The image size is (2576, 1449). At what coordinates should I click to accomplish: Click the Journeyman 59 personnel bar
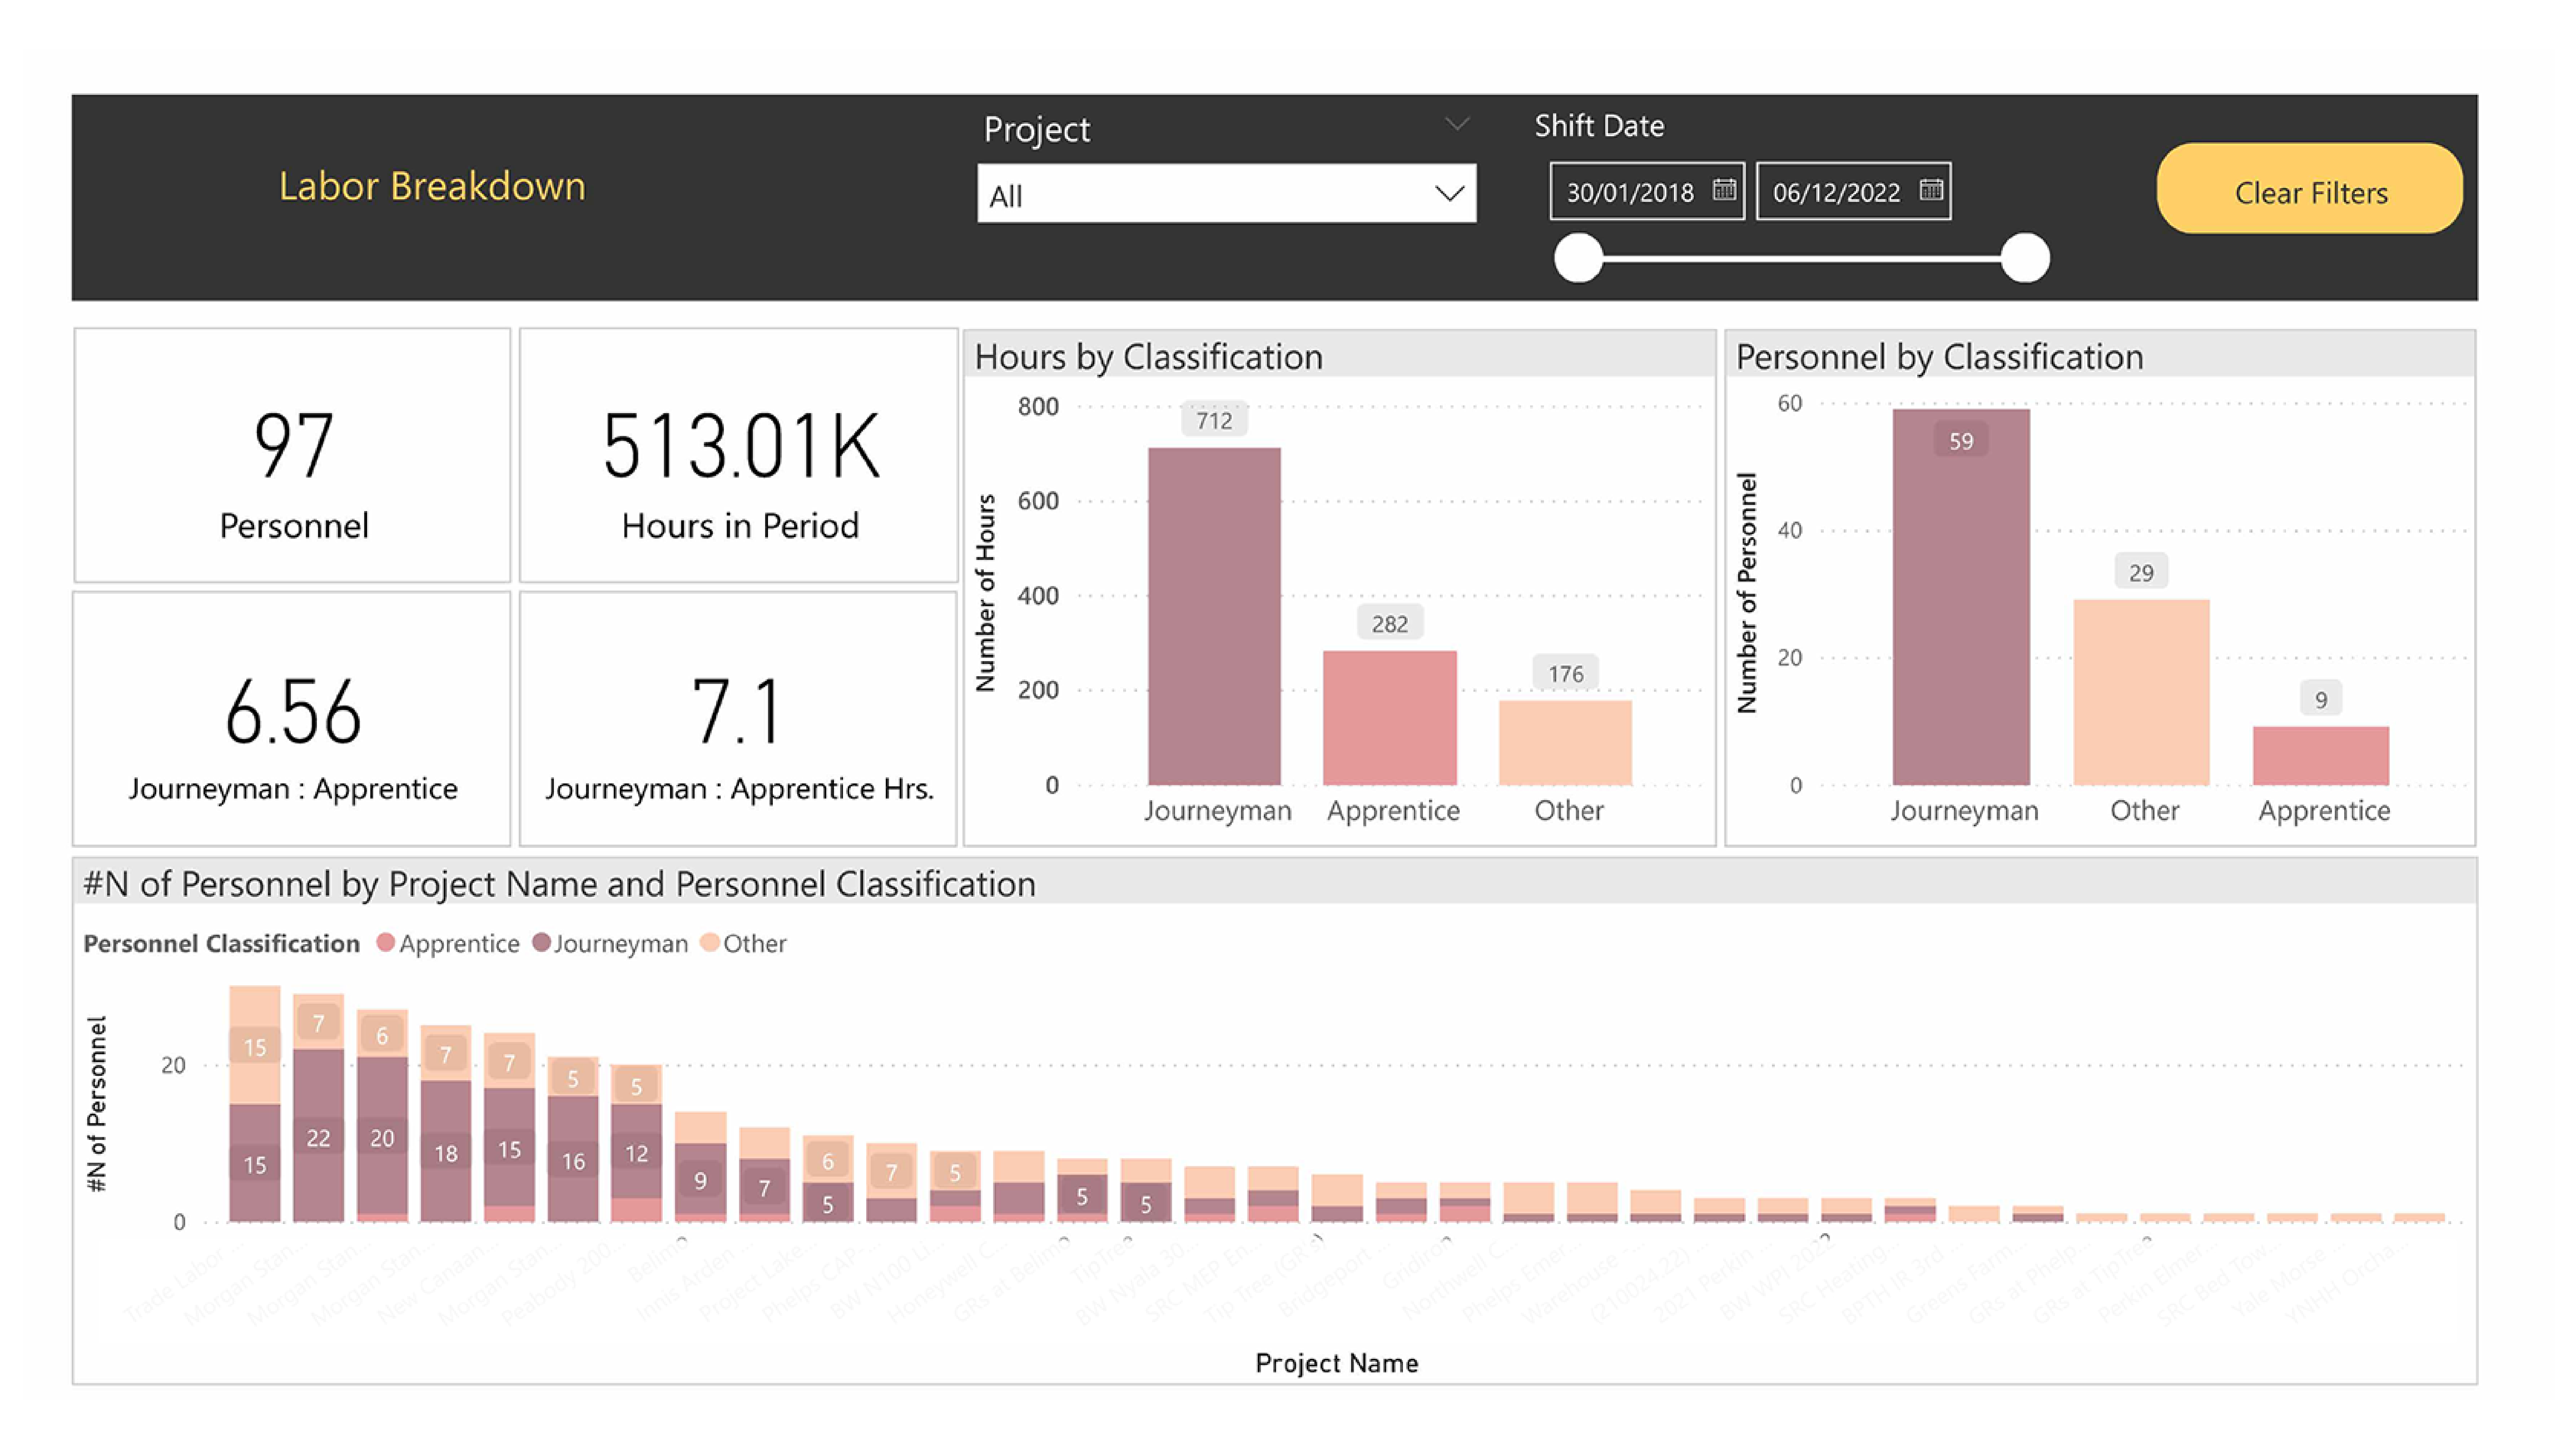pos(1961,597)
